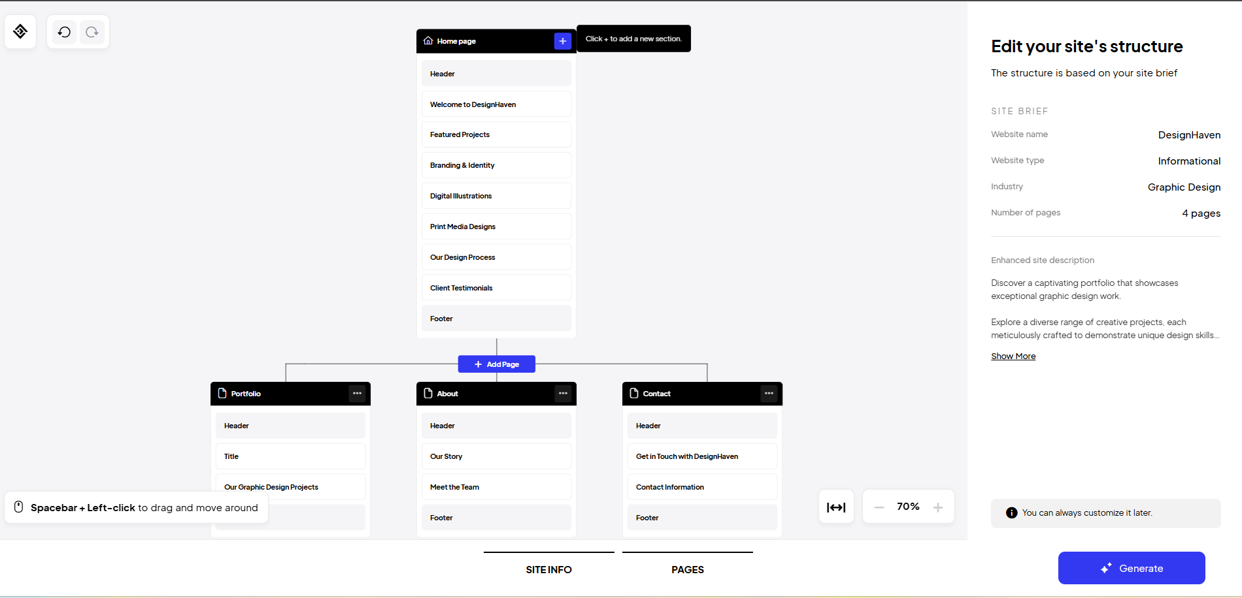Open the Portfolio page options menu
The height and width of the screenshot is (598, 1242).
coord(357,394)
